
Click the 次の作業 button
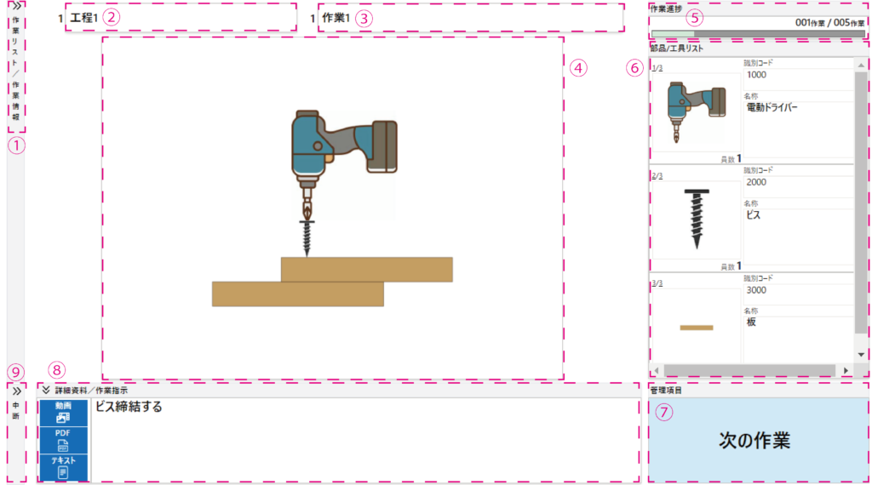(x=754, y=440)
